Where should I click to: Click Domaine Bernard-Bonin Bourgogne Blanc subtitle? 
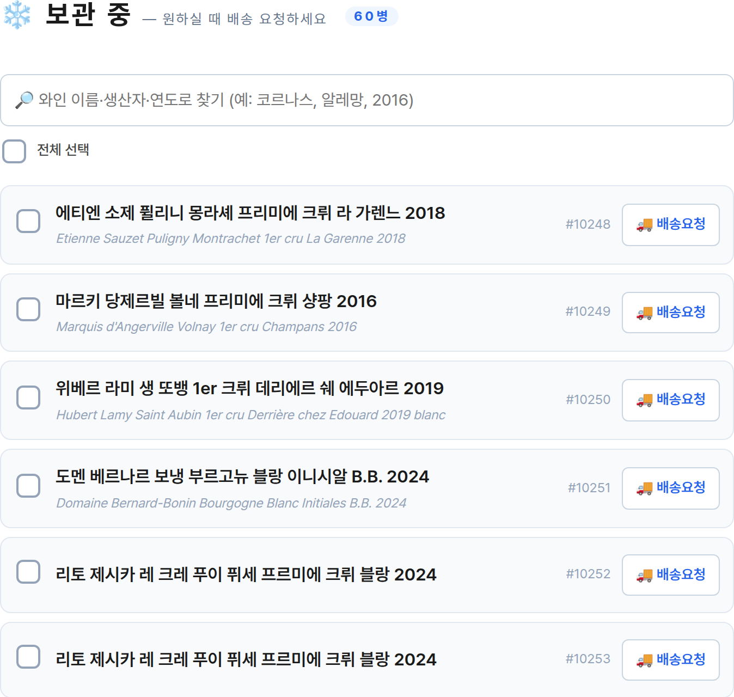click(231, 503)
